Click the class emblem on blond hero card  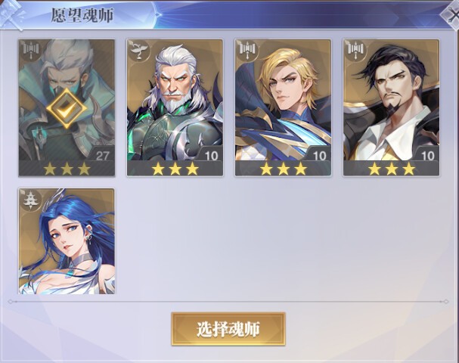coord(247,51)
